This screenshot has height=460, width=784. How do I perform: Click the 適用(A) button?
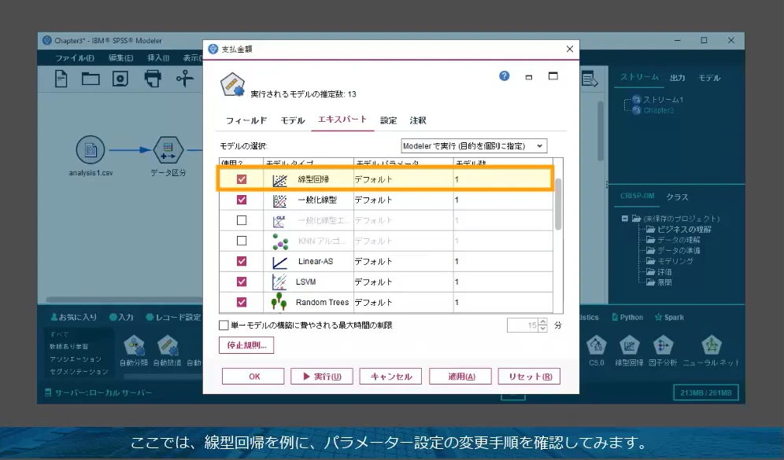coord(460,376)
